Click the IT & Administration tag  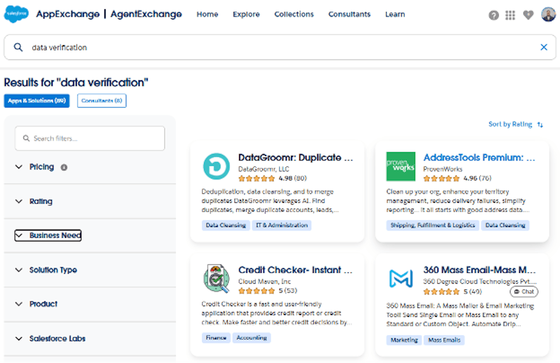282,225
